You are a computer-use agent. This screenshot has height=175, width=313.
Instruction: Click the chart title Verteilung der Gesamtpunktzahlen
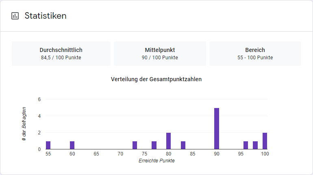point(156,79)
